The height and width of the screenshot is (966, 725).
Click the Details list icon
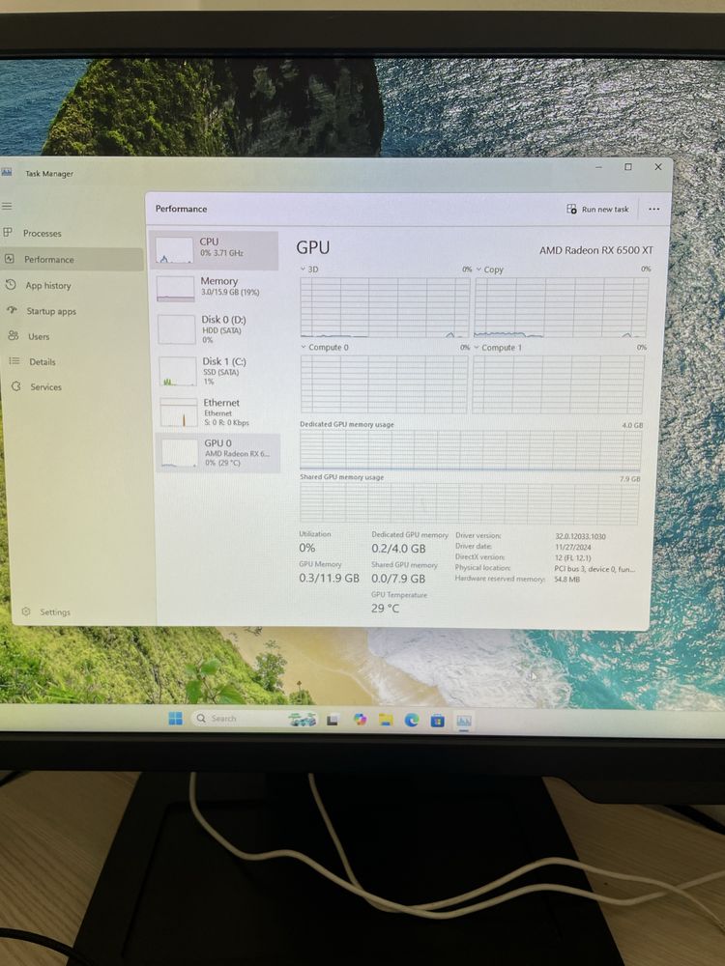tap(14, 361)
